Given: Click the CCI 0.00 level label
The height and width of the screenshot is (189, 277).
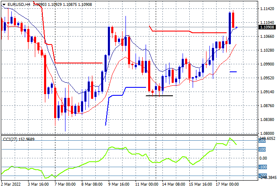Looking at the screenshot, I should (x=263, y=158).
